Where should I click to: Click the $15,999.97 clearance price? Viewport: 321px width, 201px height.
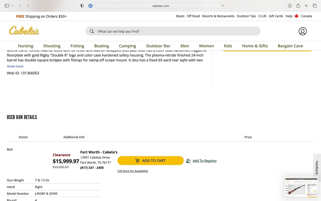click(66, 161)
